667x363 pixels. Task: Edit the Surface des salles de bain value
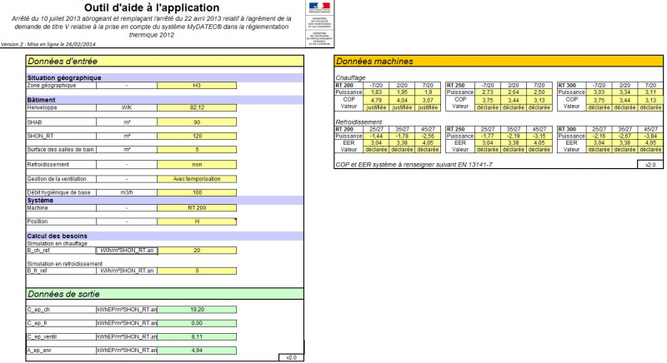click(197, 150)
